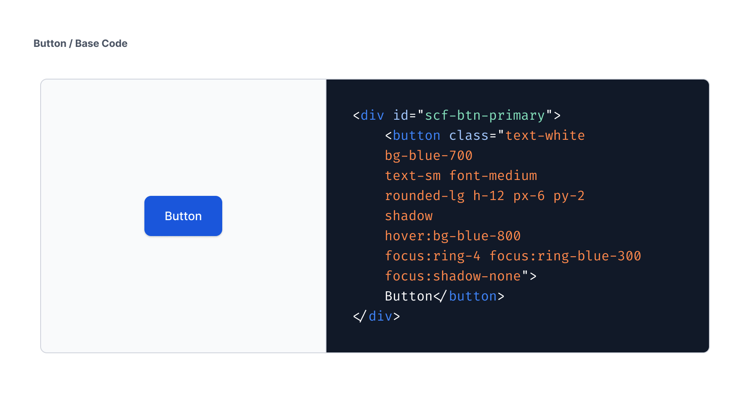Image resolution: width=750 pixels, height=411 pixels.
Task: Click the rounded-lg class token
Action: pyautogui.click(x=424, y=196)
